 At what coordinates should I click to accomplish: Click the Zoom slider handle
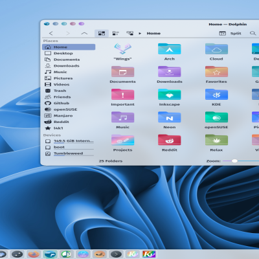click(x=234, y=161)
